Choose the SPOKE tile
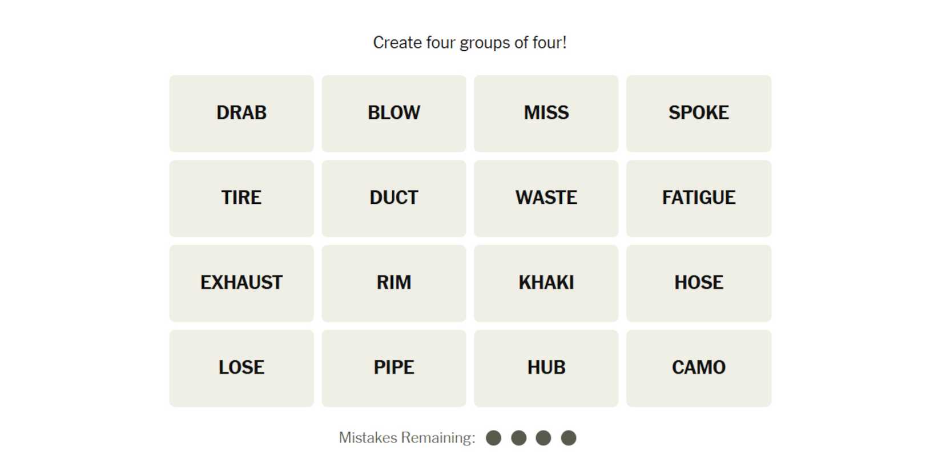Image resolution: width=942 pixels, height=471 pixels. pos(699,113)
